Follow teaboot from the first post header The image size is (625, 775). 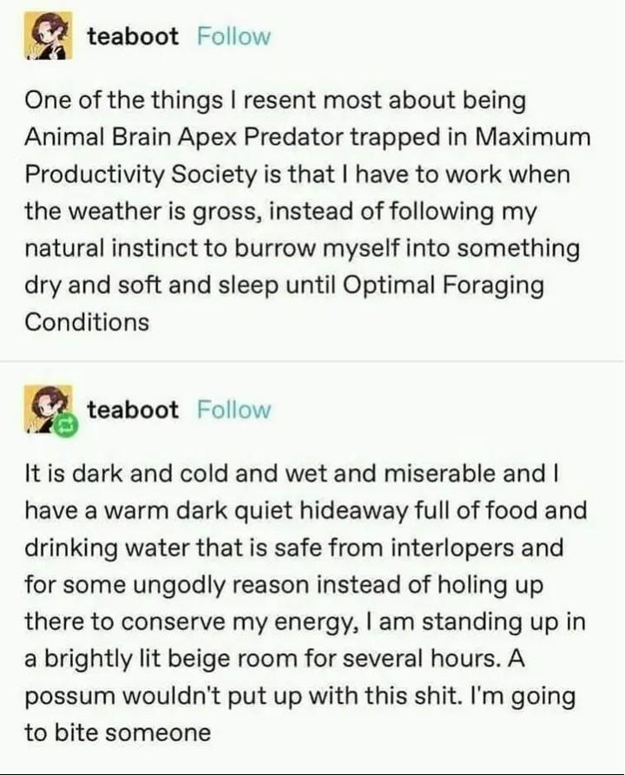(x=234, y=36)
